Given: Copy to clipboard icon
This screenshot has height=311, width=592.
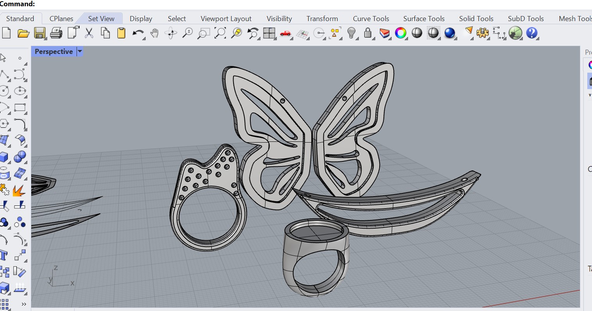Looking at the screenshot, I should 105,33.
